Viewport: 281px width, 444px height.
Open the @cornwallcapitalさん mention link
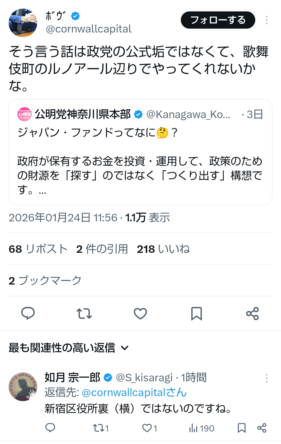click(134, 392)
